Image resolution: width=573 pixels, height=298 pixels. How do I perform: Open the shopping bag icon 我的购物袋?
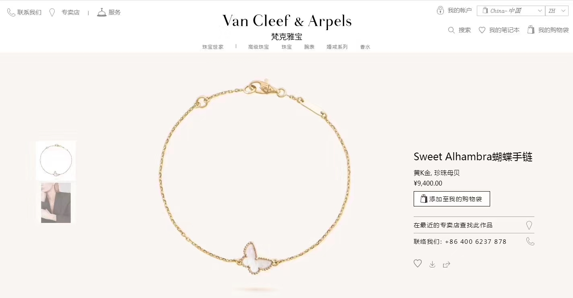tap(531, 30)
